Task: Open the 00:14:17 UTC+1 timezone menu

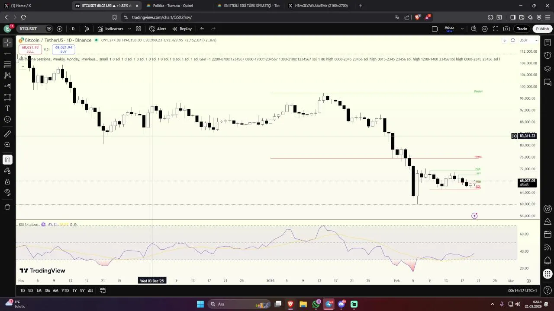Action: [x=522, y=291]
